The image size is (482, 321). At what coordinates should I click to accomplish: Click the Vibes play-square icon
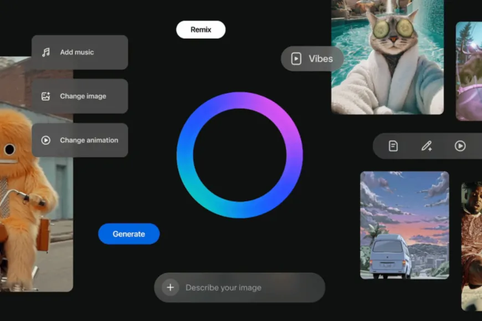point(296,59)
